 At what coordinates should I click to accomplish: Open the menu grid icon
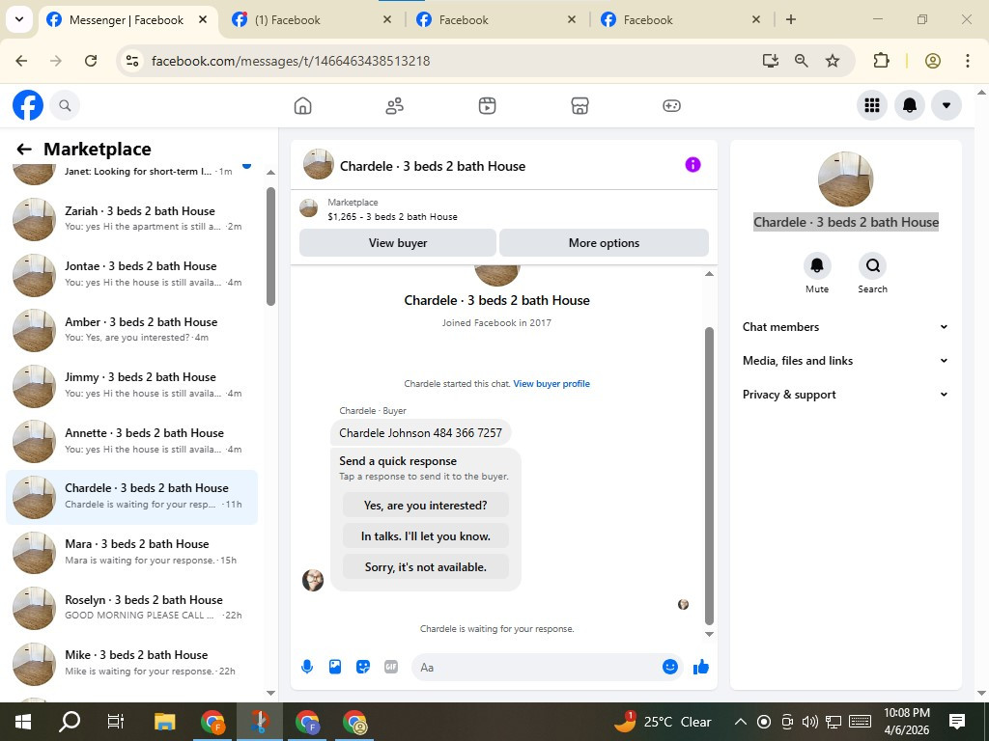click(872, 105)
